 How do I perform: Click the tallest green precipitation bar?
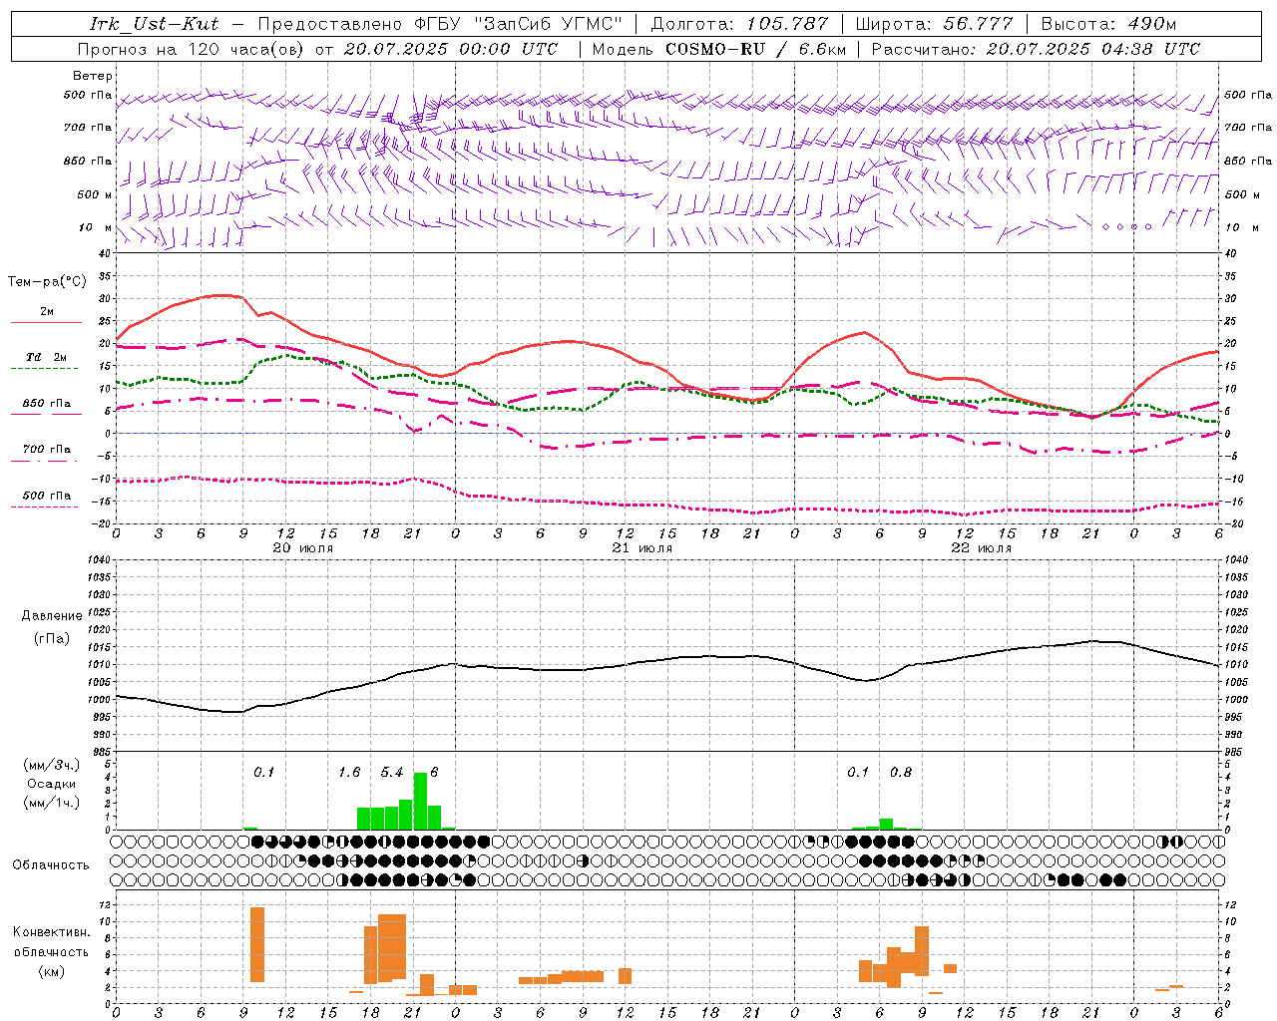[420, 801]
